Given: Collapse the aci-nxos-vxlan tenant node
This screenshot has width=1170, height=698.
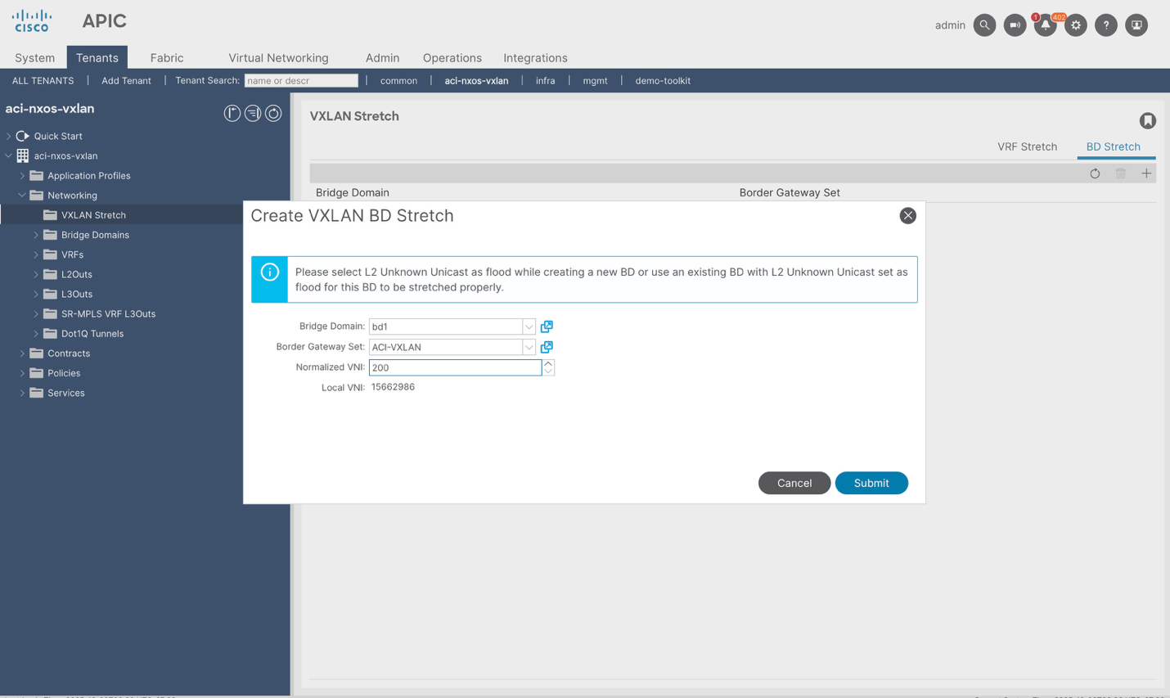Looking at the screenshot, I should [9, 155].
